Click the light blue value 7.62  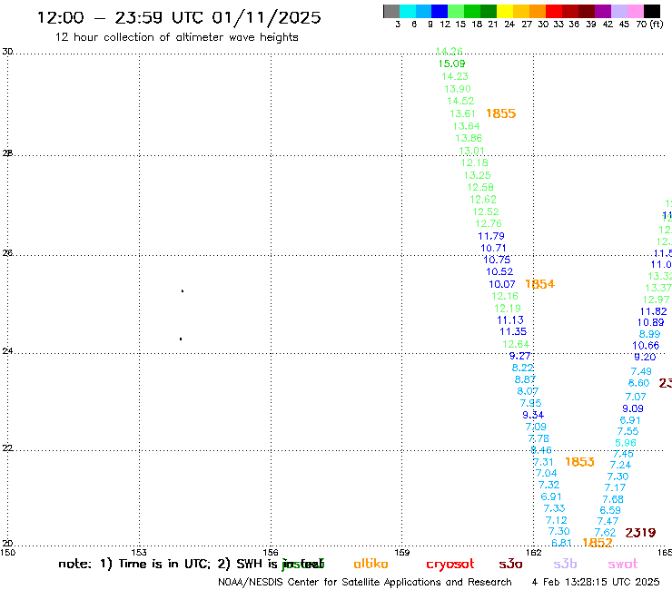[605, 533]
